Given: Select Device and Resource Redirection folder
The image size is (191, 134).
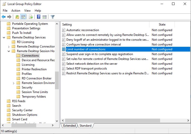Looking at the screenshot, I should point(38,60).
